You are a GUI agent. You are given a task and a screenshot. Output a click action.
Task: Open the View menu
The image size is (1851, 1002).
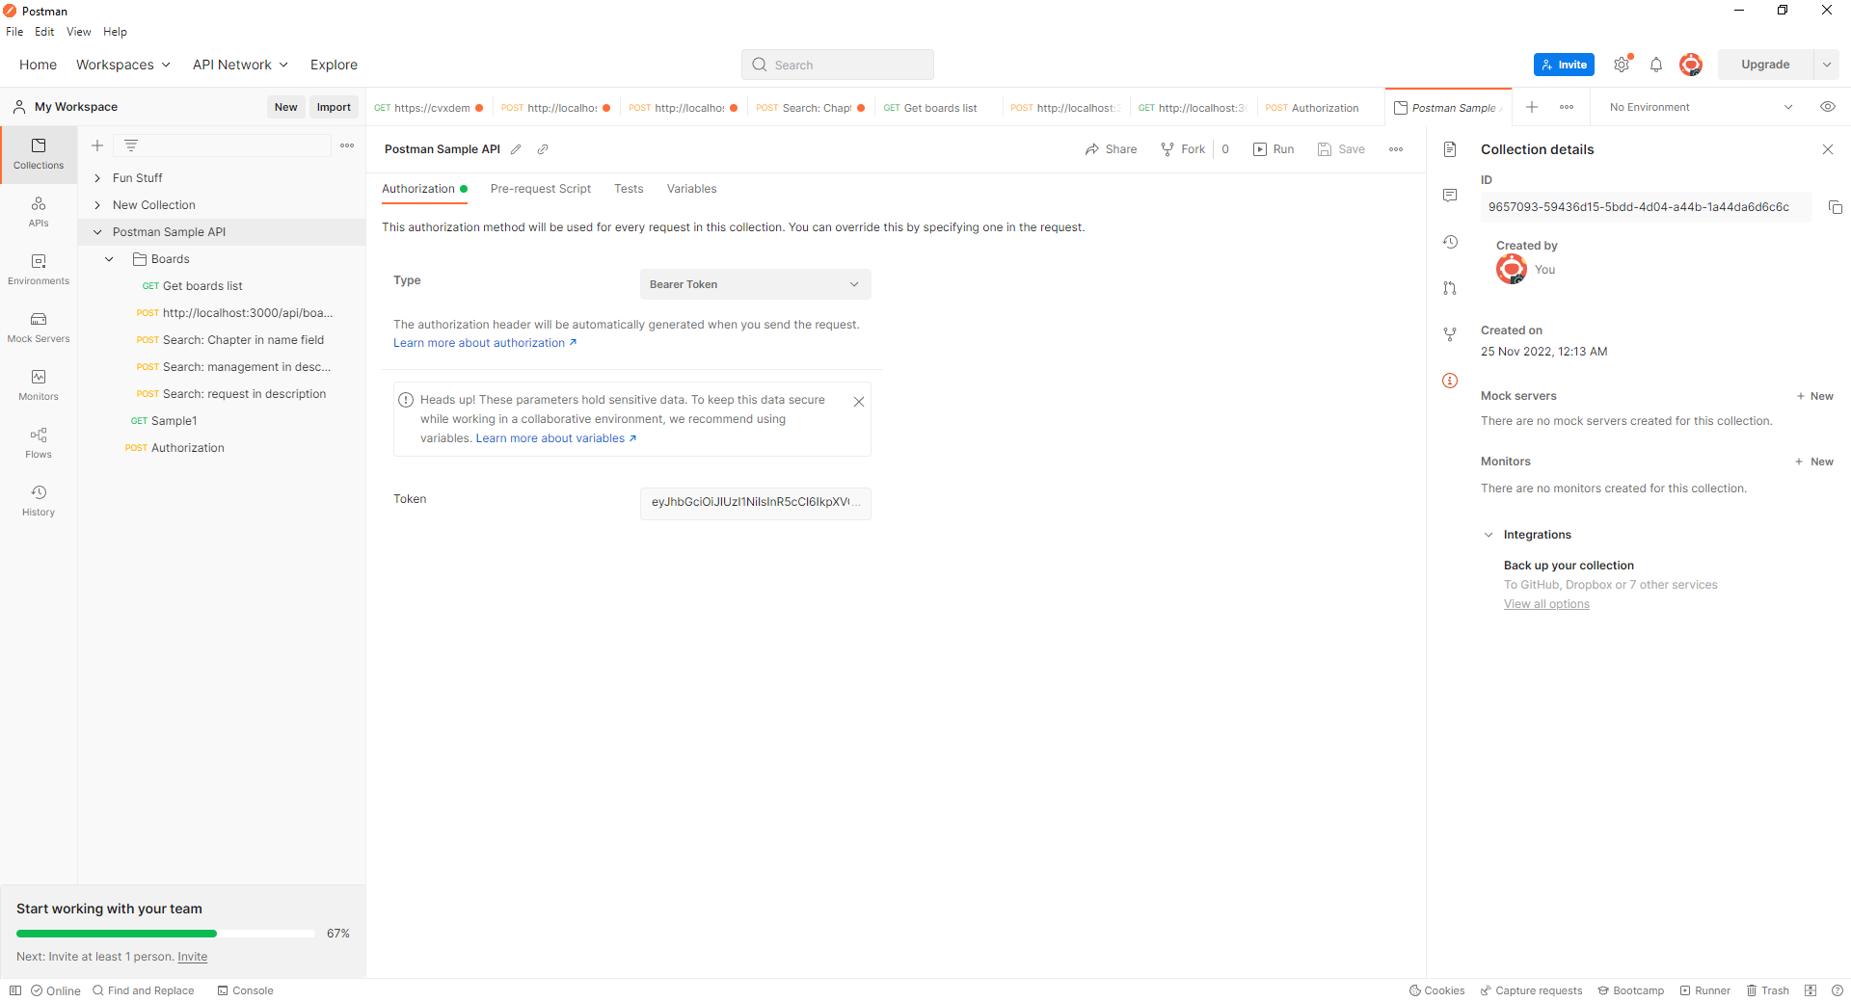(x=78, y=32)
